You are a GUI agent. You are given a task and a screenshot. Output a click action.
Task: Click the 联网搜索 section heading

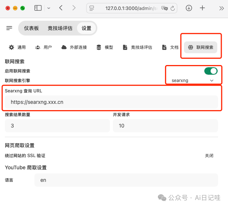click(14, 62)
